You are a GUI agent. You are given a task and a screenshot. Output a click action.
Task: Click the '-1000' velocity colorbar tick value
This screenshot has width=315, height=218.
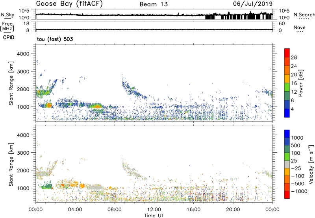coord(299,191)
